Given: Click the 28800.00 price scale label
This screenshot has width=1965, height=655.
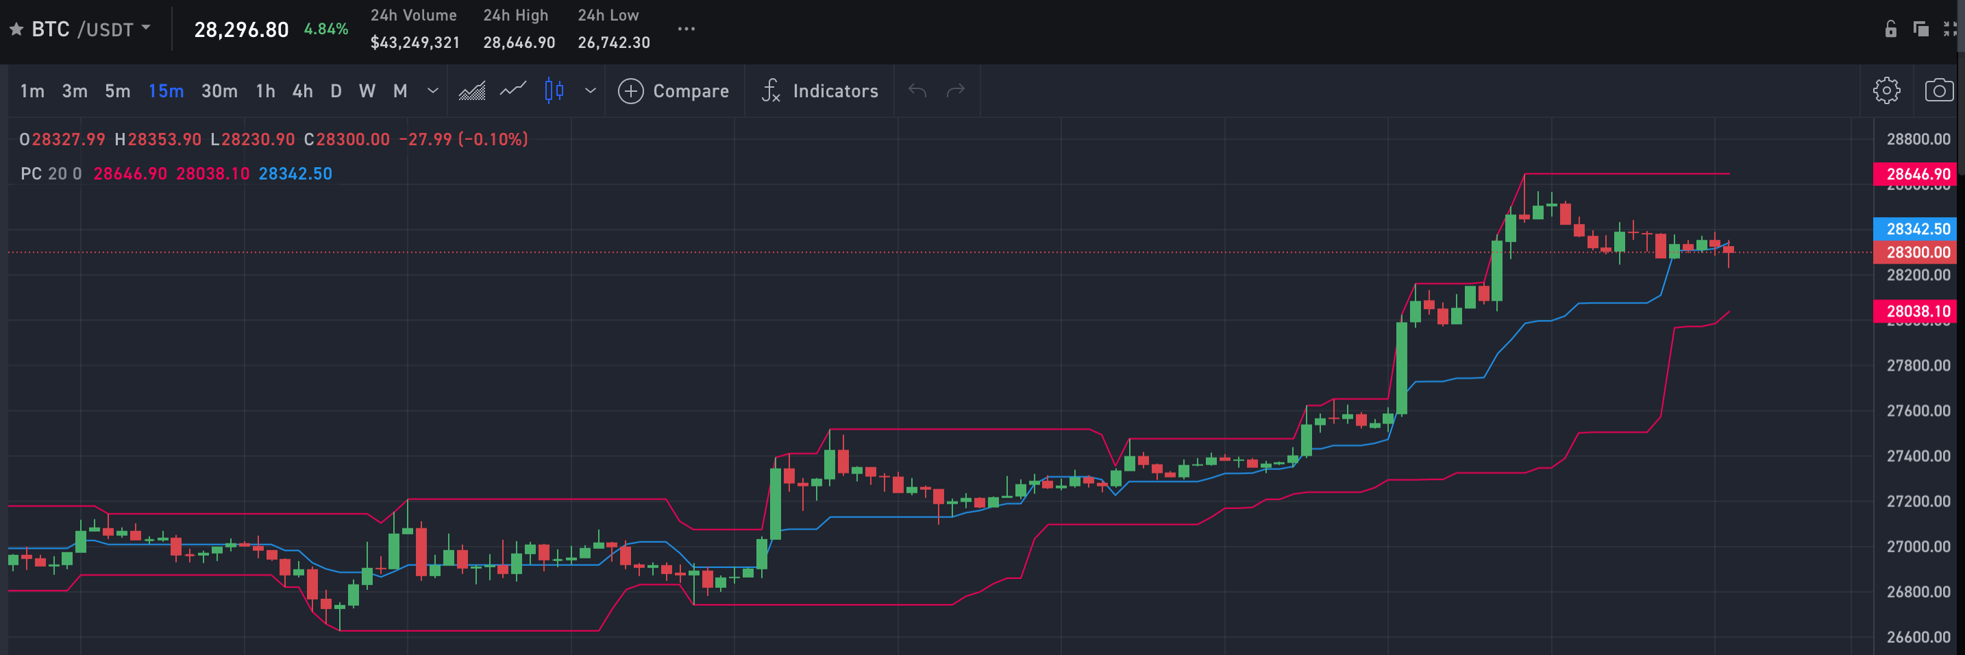Looking at the screenshot, I should point(1918,140).
